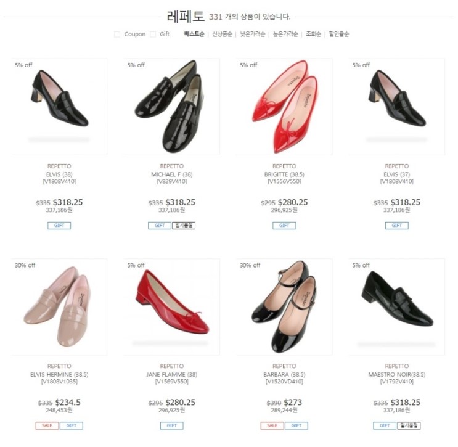Sort products by 베스트순

coord(194,34)
